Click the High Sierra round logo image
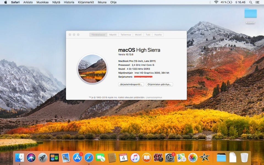The image size is (264, 165). pyautogui.click(x=92, y=68)
